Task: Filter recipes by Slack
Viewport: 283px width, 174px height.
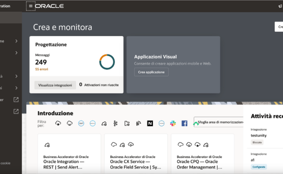Action: [173, 124]
